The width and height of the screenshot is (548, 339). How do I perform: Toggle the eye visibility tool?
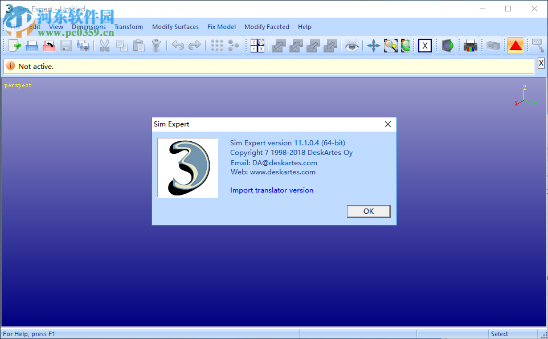click(x=351, y=46)
